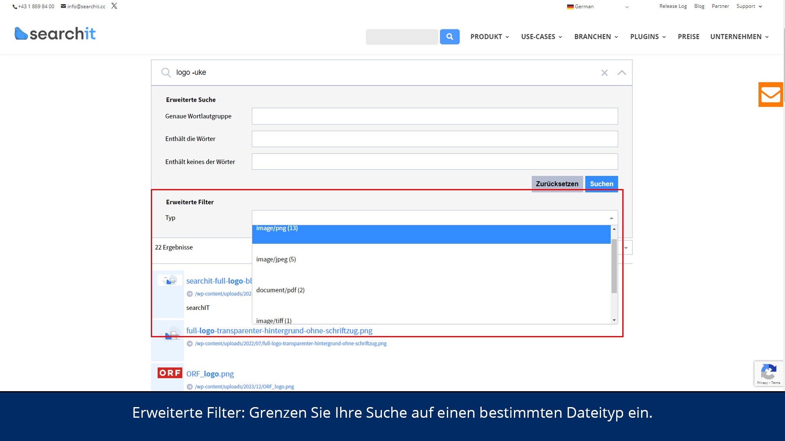The height and width of the screenshot is (441, 785).
Task: Select image/jpeg (5) option
Action: coord(276,259)
